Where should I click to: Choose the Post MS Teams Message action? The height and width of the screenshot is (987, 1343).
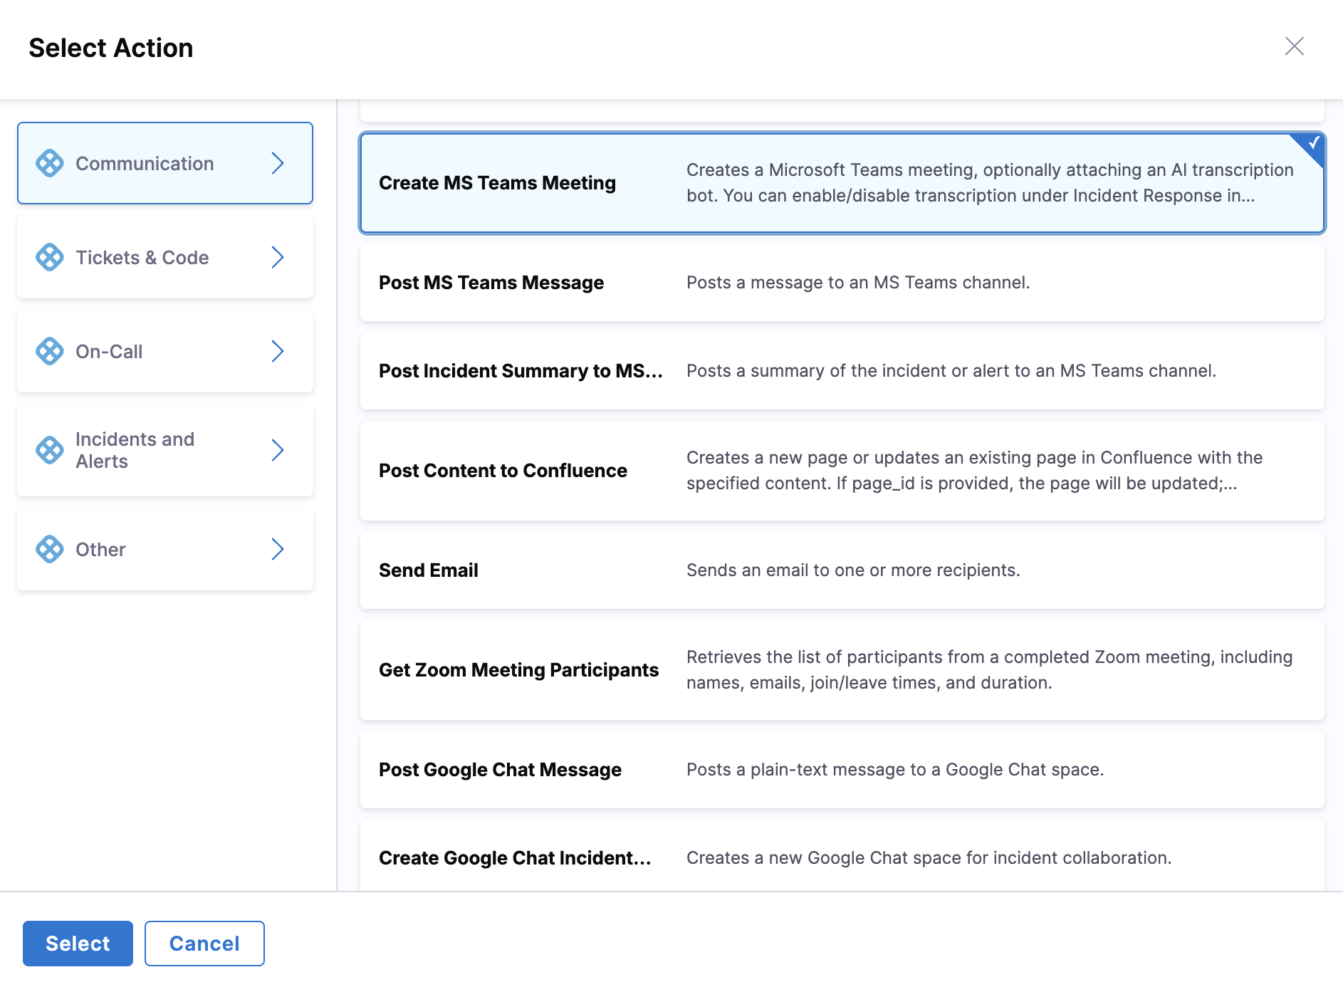(x=842, y=283)
